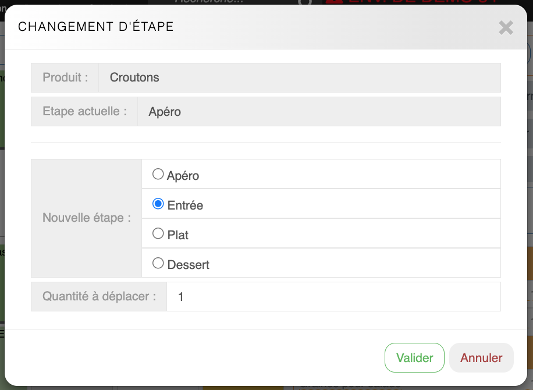The image size is (533, 390).
Task: Click the quantity value 1
Action: (181, 297)
